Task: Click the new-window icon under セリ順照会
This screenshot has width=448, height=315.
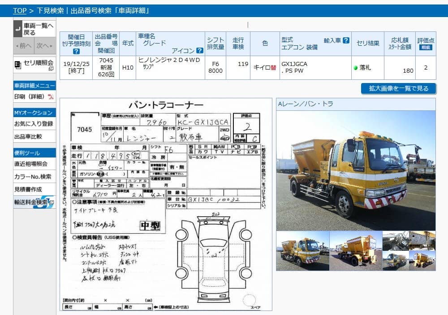Action: click(x=51, y=69)
